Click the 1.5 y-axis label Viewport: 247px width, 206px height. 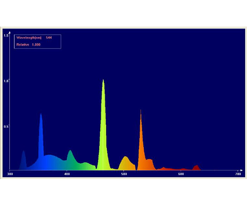click(x=6, y=36)
